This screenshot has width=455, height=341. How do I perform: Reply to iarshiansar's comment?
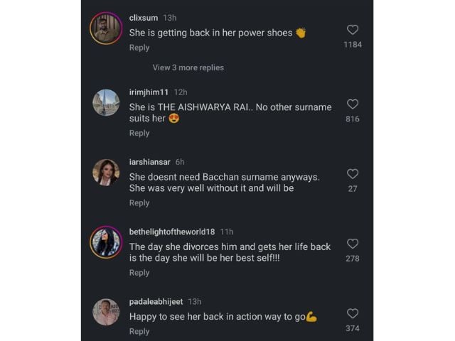click(139, 202)
